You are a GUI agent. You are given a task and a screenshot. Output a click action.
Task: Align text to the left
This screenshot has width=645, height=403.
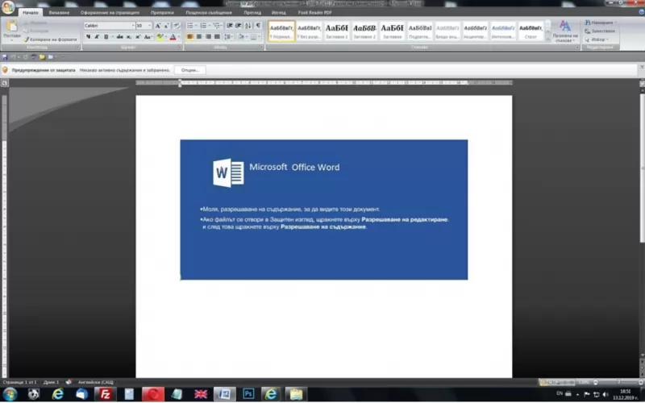(x=190, y=37)
